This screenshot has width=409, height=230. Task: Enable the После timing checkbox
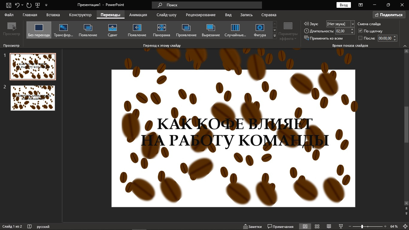point(360,38)
